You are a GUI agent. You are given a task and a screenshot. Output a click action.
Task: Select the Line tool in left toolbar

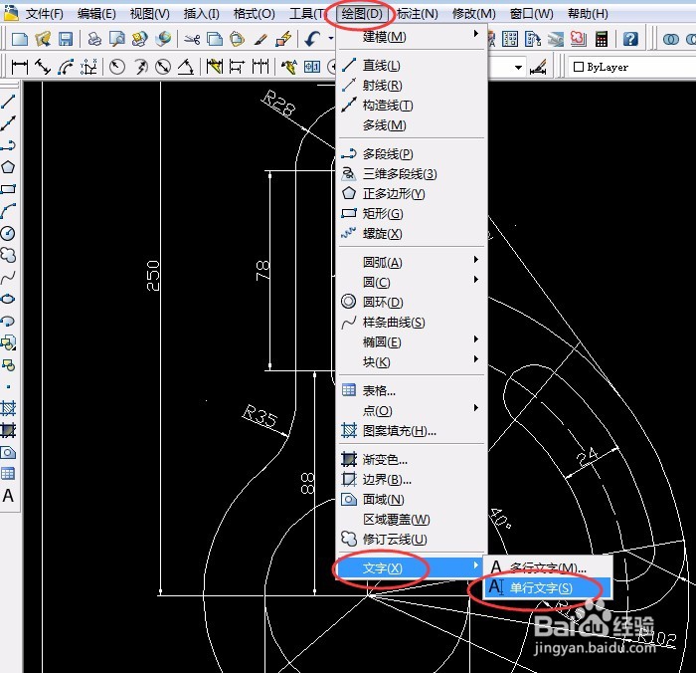(8, 102)
